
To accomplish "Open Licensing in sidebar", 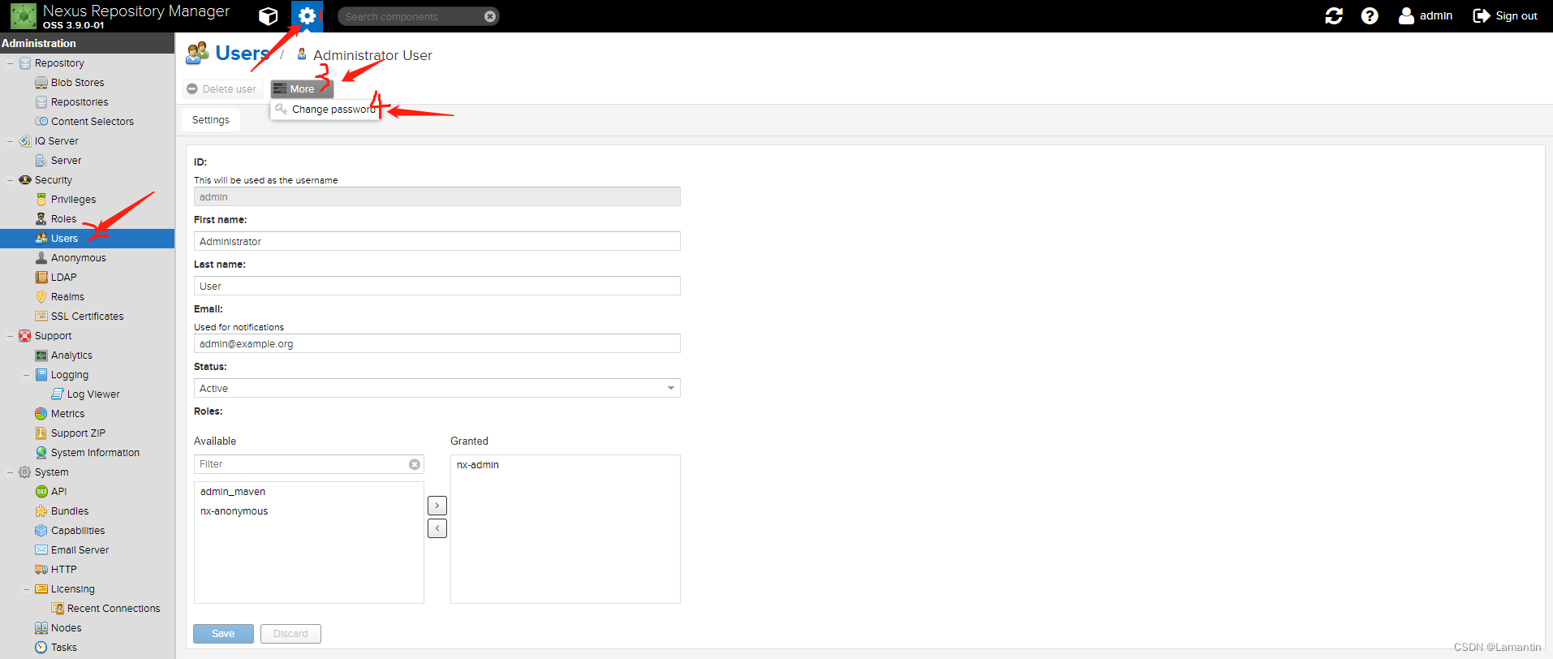I will pos(72,589).
